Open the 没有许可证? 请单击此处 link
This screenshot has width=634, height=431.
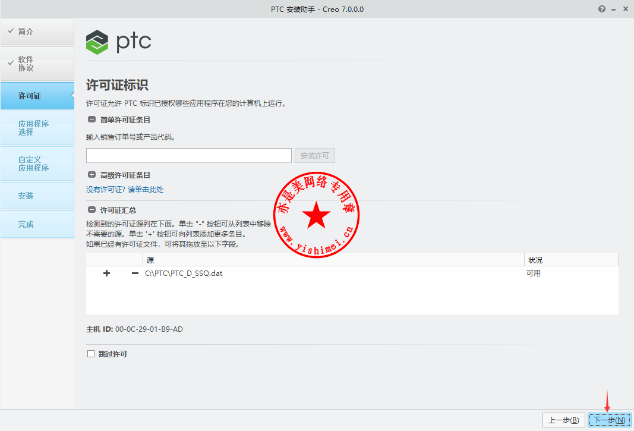(x=125, y=190)
